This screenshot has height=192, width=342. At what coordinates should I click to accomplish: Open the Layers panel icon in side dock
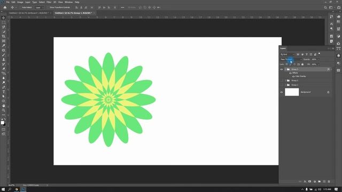point(338,55)
